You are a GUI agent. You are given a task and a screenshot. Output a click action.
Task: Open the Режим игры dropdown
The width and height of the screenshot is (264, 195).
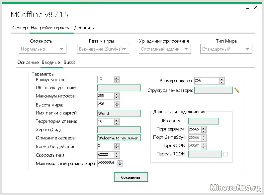pos(103,49)
